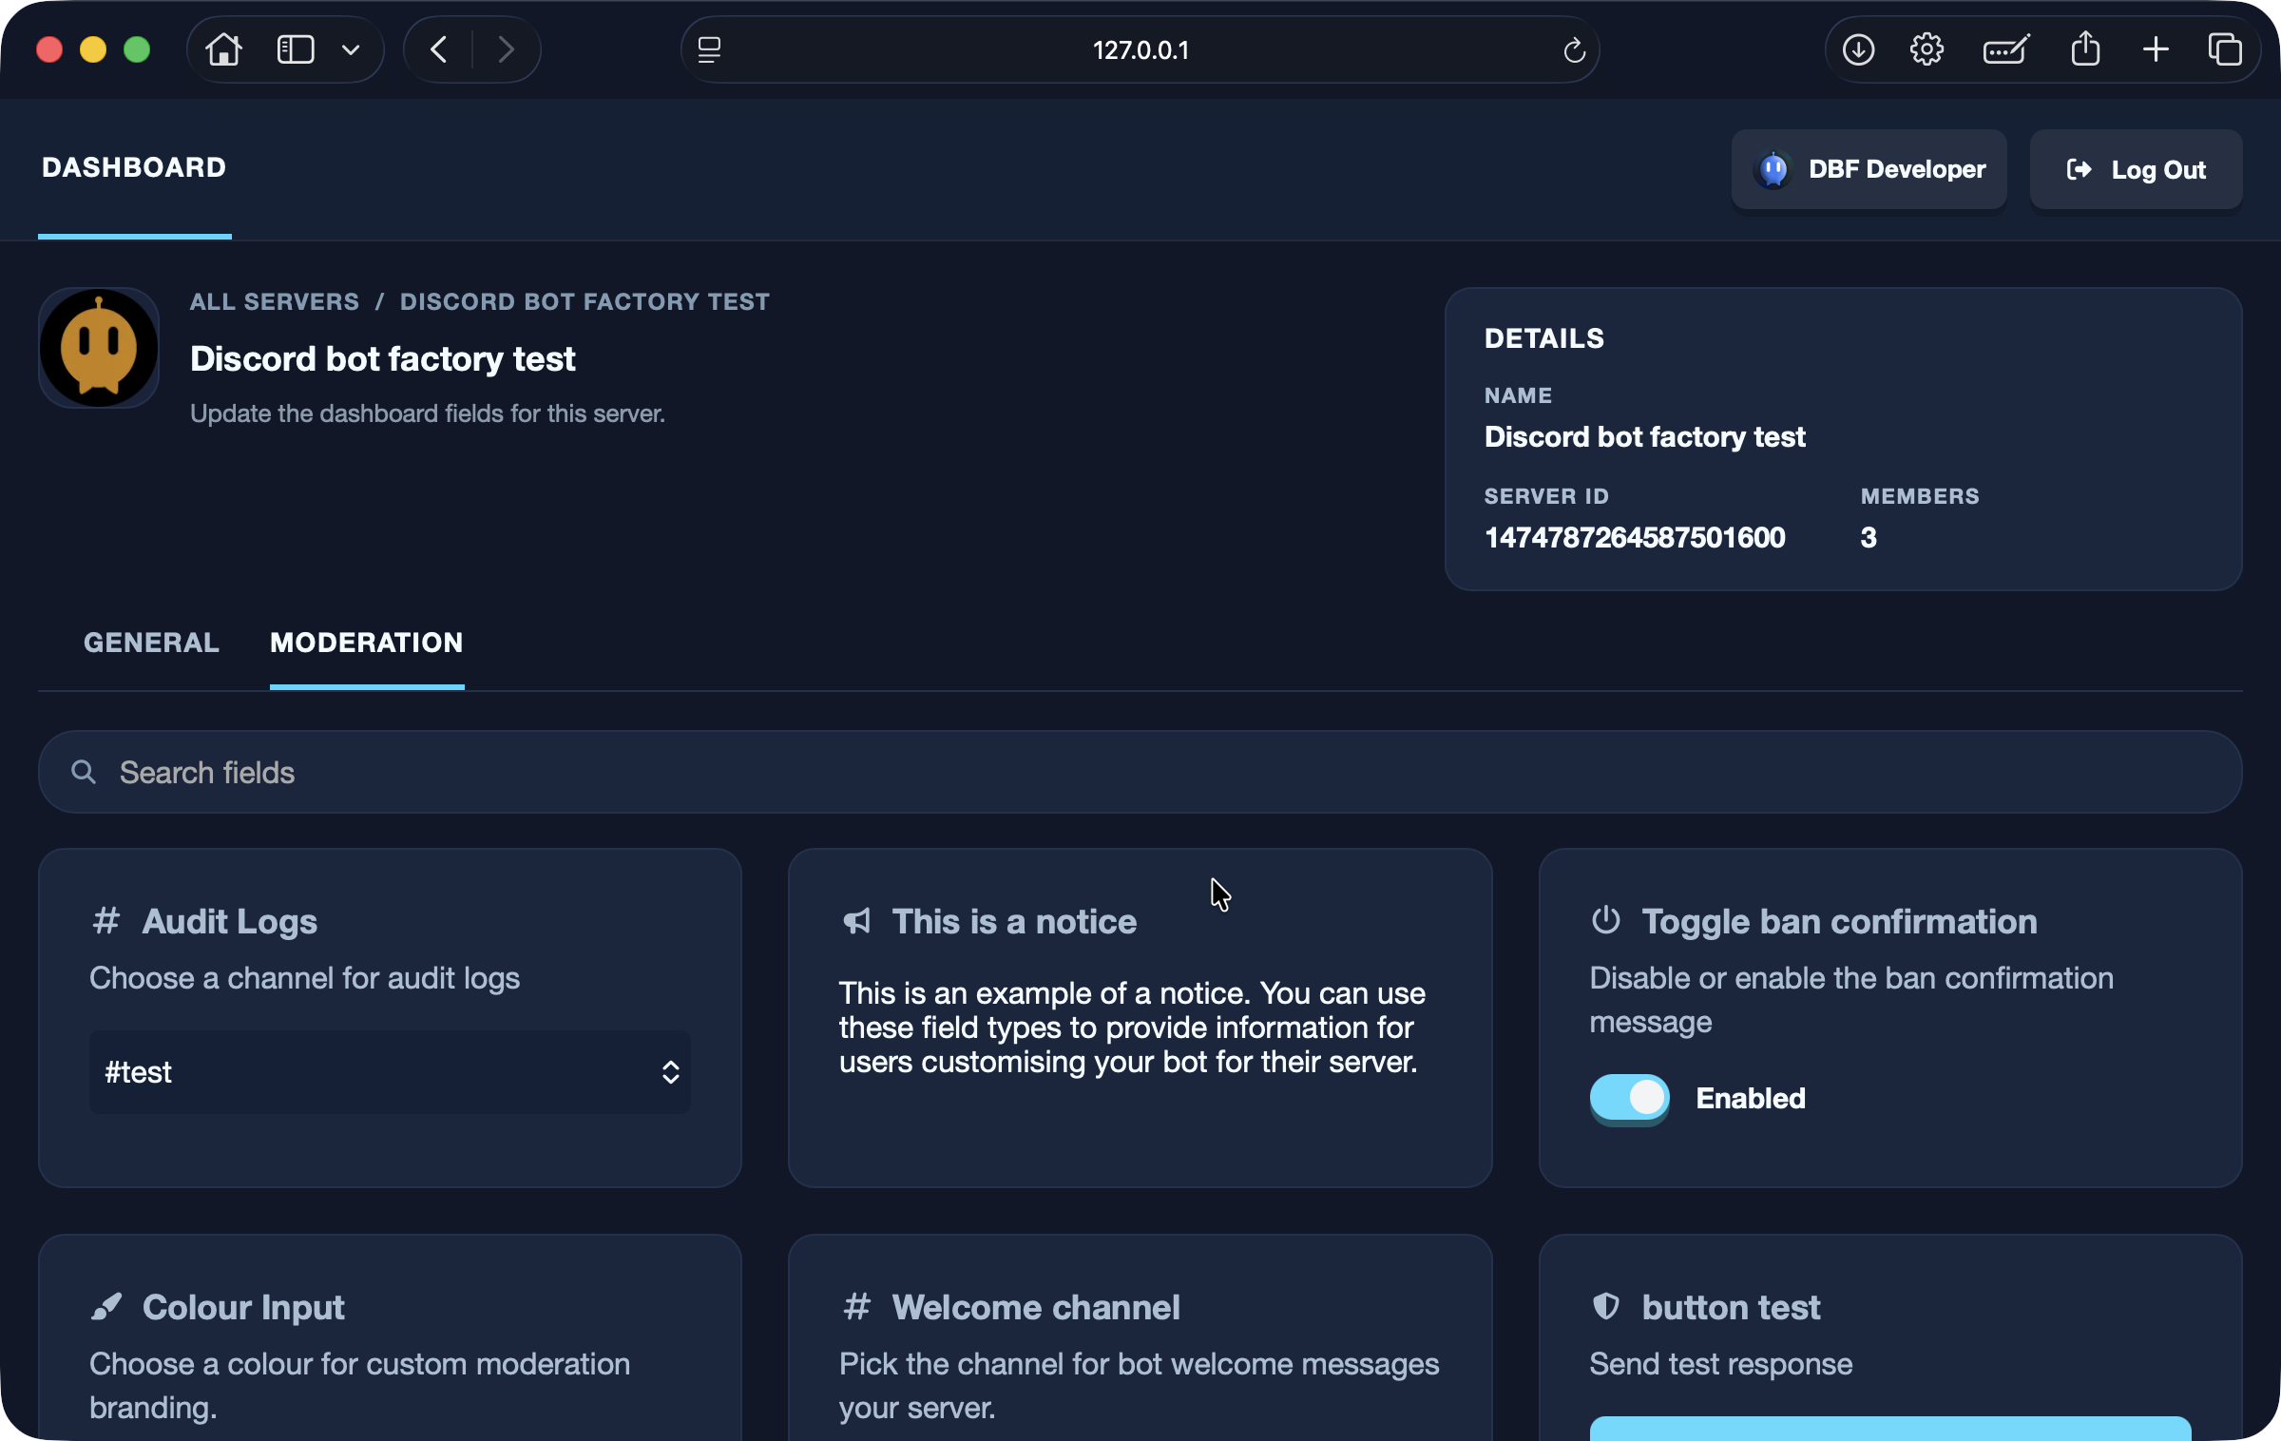Switch to the MODERATION tab
2281x1441 pixels.
tap(367, 643)
